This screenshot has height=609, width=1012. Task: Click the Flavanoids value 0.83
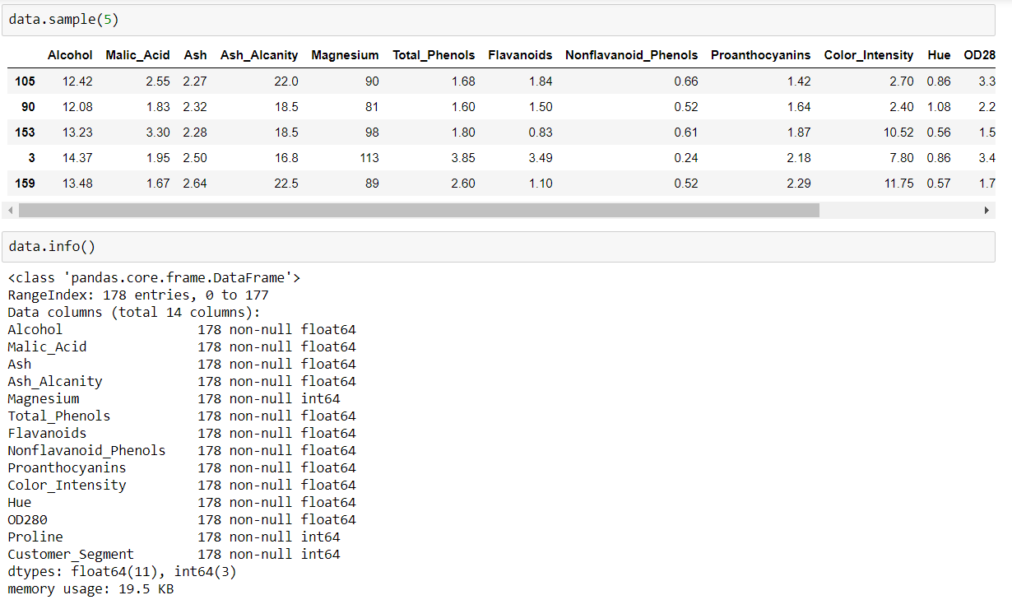pyautogui.click(x=541, y=132)
